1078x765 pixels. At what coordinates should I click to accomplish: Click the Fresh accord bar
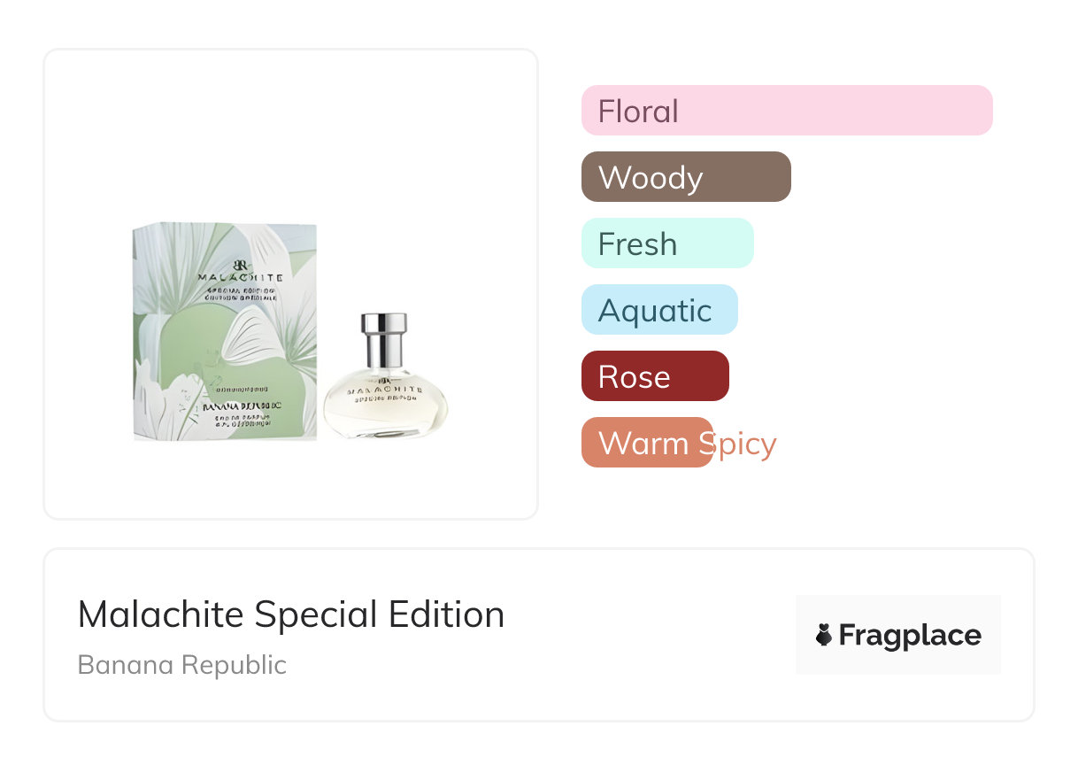666,243
